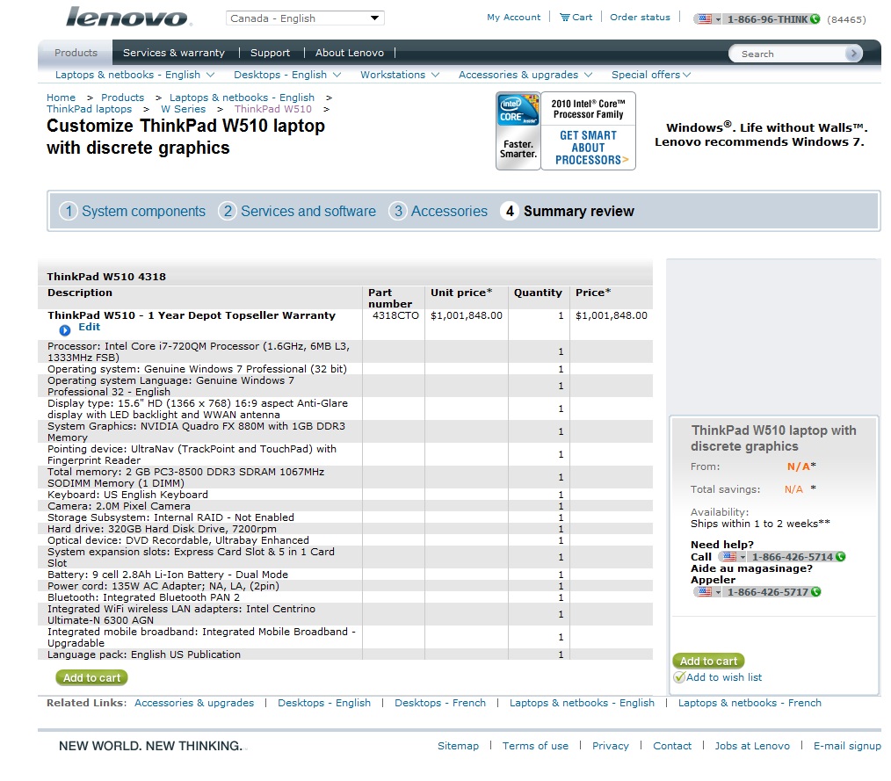Image resolution: width=891 pixels, height=781 pixels.
Task: Click green call icon beside 1-866-426-5714
Action: pyautogui.click(x=840, y=557)
